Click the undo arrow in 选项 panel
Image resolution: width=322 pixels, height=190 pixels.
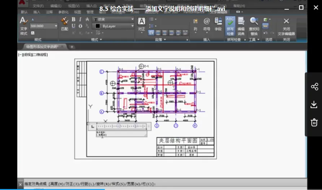point(265,33)
